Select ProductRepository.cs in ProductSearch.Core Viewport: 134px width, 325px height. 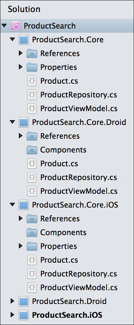79,95
